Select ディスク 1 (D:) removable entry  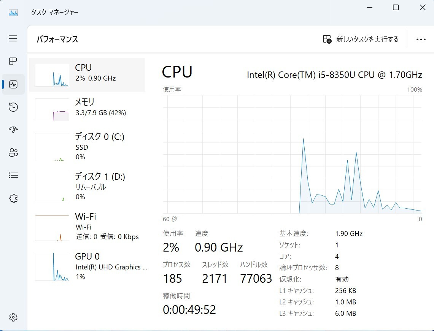coord(87,187)
